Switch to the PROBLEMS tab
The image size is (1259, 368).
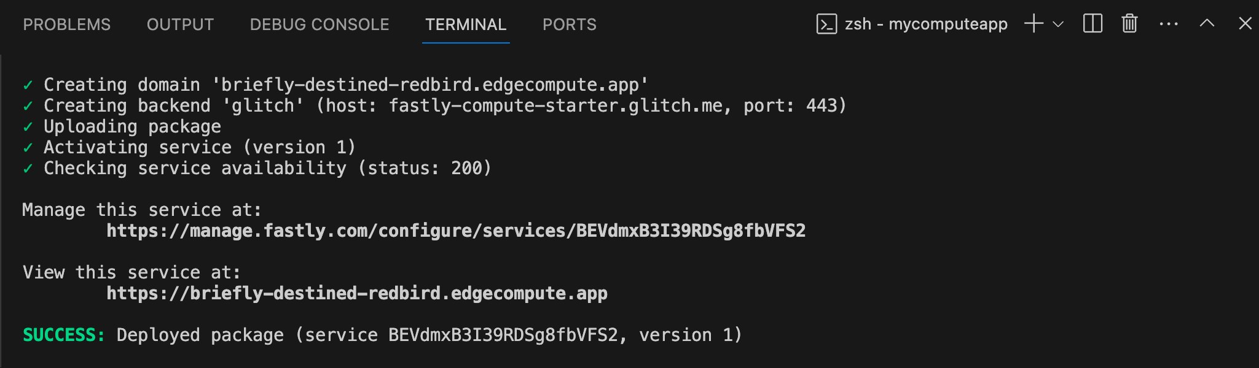[x=67, y=24]
